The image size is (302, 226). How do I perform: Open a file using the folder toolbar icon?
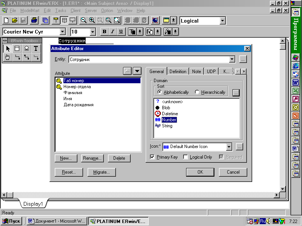(15, 20)
